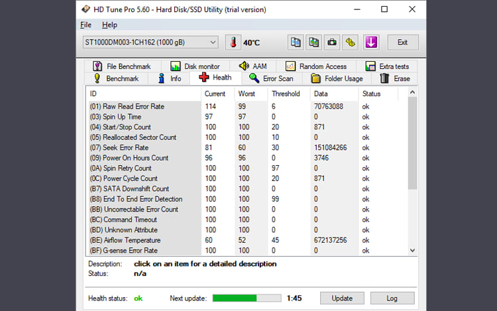Image resolution: width=497 pixels, height=311 pixels.
Task: Switch to the Folder Usage tab
Action: 337,78
